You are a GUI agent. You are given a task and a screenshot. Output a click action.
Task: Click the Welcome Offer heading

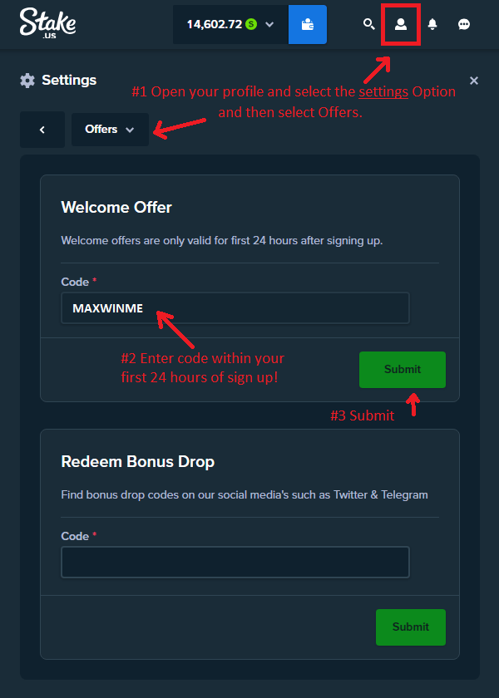116,207
